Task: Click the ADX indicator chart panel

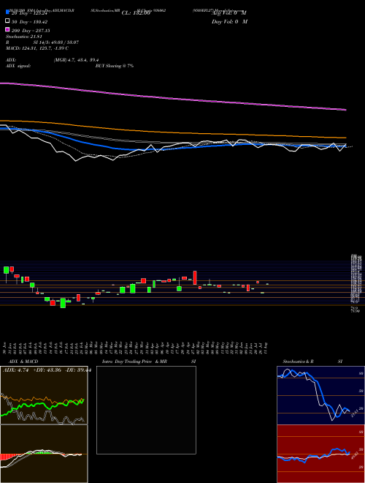Action: coord(44,395)
